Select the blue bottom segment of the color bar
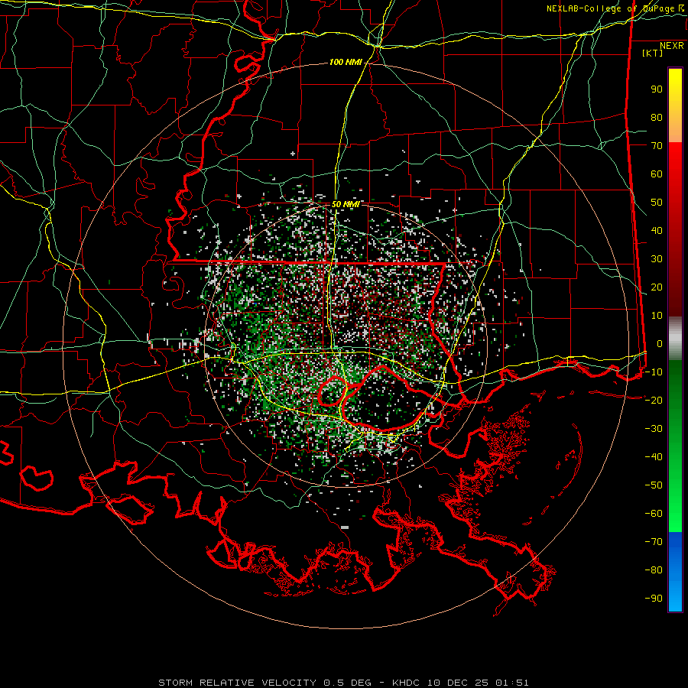The width and height of the screenshot is (688, 688). click(x=675, y=572)
